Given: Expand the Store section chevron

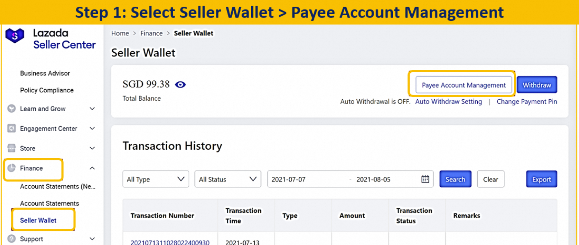Looking at the screenshot, I should point(92,148).
